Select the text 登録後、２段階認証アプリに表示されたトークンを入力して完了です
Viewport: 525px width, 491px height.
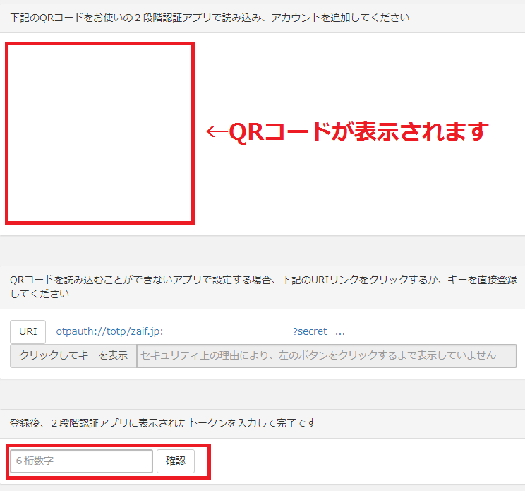pyautogui.click(x=163, y=423)
